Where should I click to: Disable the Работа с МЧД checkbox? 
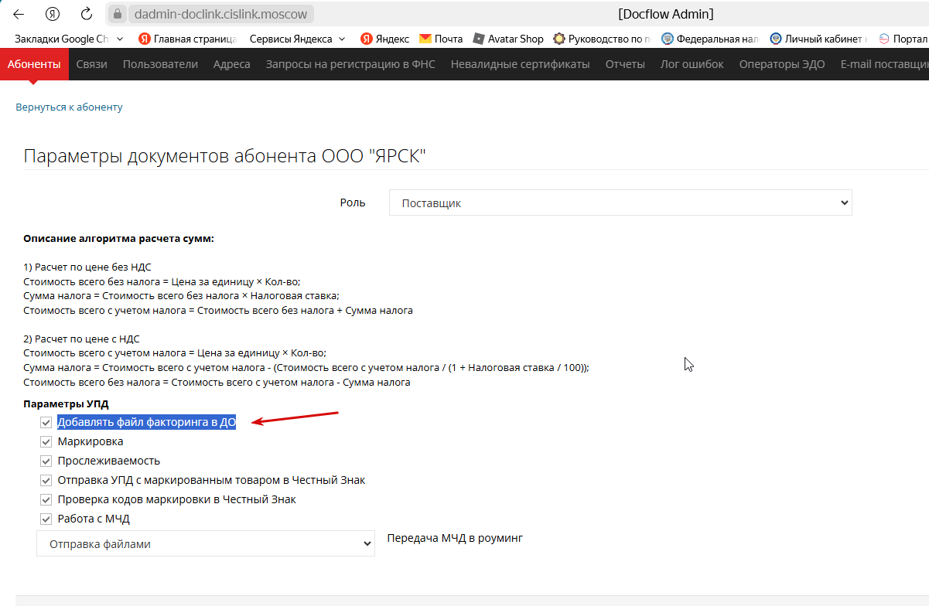click(x=46, y=519)
